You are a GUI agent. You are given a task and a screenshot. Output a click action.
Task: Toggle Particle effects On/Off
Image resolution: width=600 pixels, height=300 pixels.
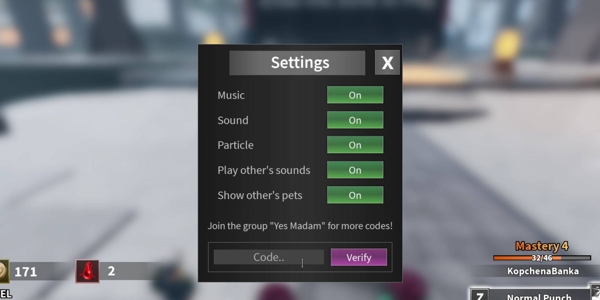coord(355,145)
